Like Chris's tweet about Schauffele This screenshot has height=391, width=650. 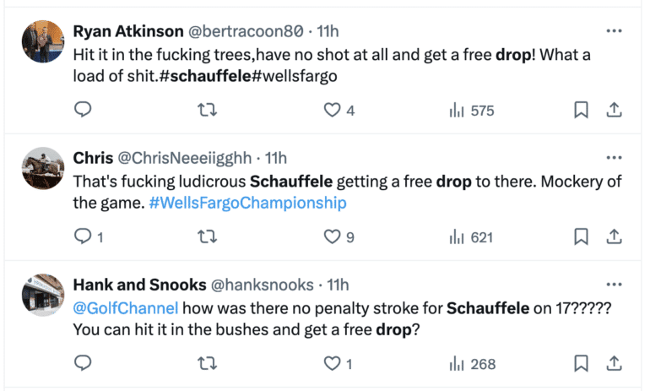[333, 237]
